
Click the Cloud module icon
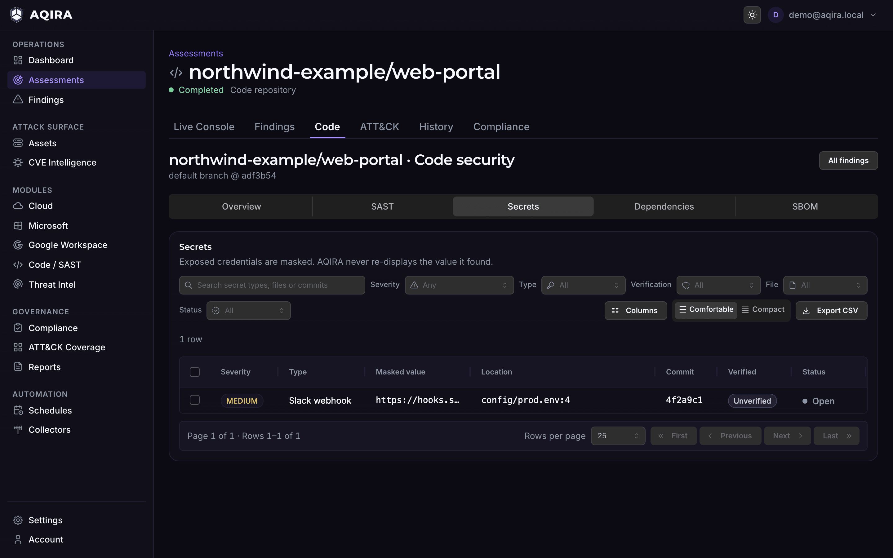(18, 206)
